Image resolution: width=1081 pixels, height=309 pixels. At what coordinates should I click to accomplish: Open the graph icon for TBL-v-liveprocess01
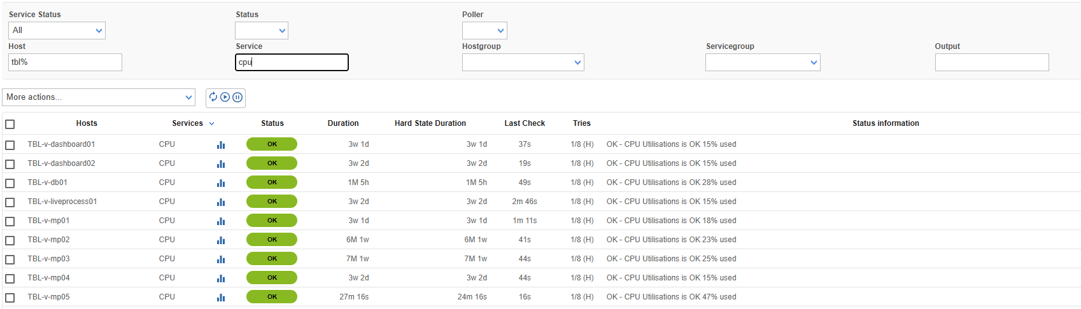click(221, 202)
